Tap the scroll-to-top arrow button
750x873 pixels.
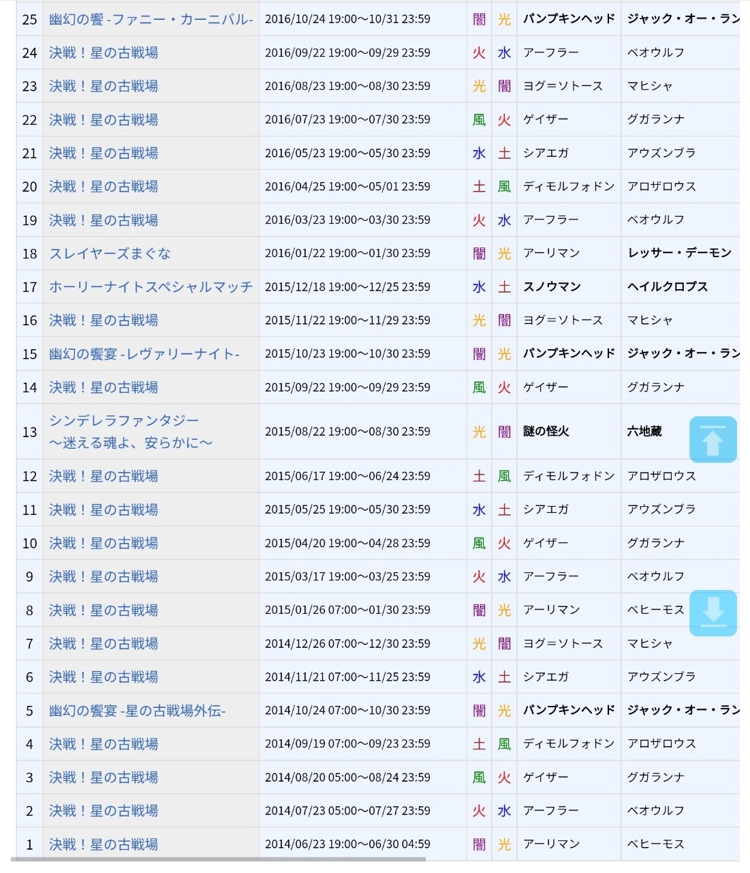pyautogui.click(x=713, y=439)
